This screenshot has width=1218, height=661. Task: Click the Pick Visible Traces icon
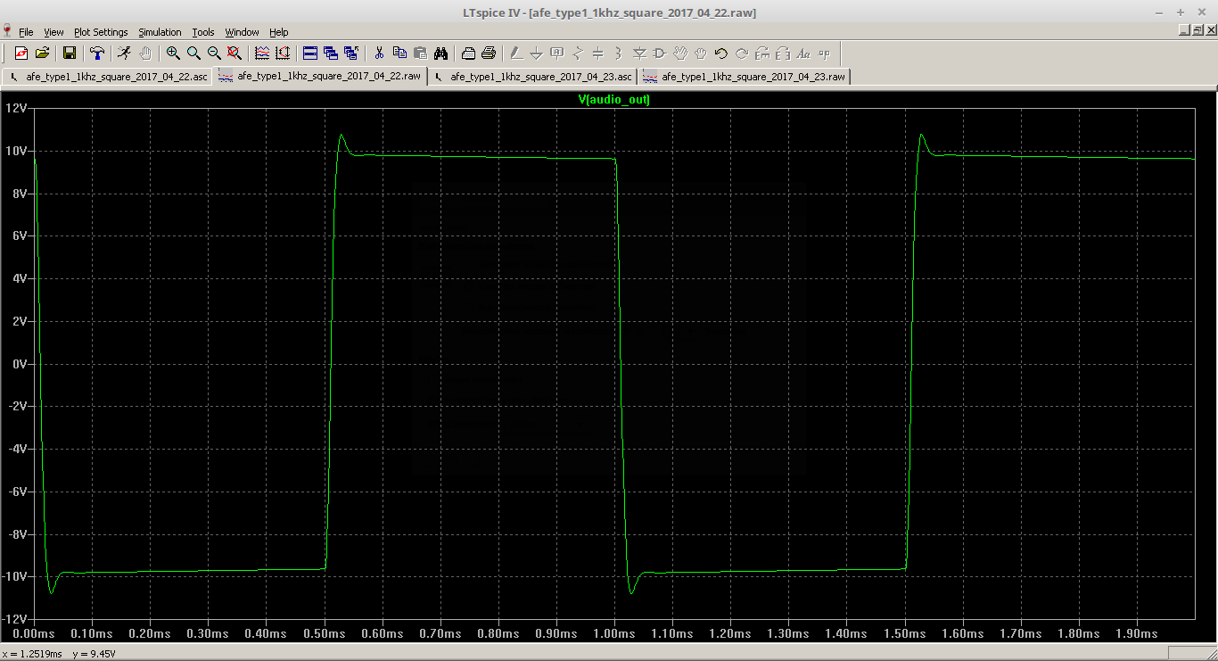(x=262, y=54)
